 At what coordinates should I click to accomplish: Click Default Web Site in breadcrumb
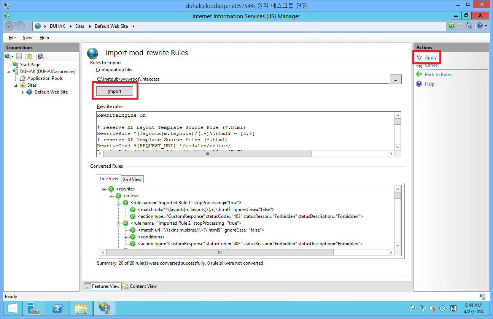tap(111, 26)
